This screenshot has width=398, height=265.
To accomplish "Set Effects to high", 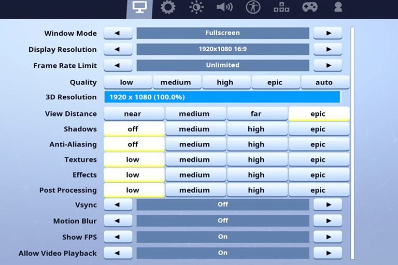I will tap(258, 175).
